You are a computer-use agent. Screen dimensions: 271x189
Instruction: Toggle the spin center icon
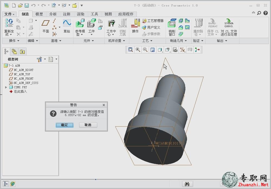tap(197, 50)
